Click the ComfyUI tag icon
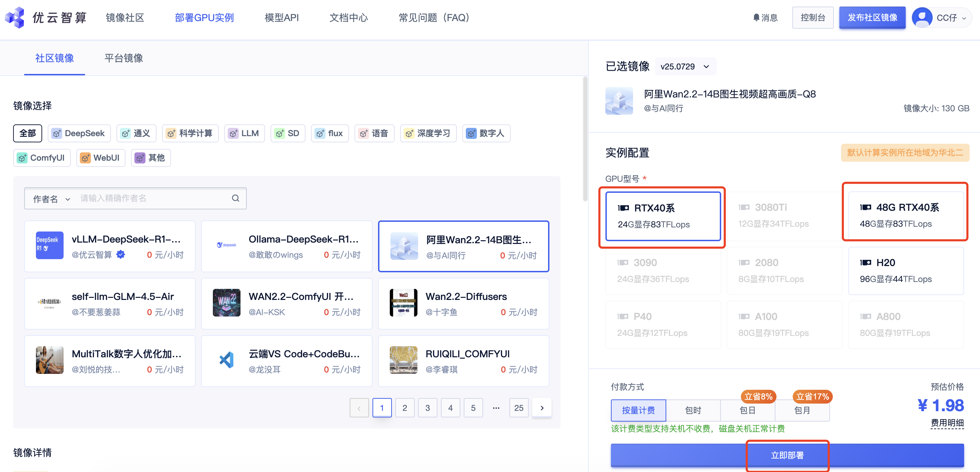The image size is (980, 472). (22, 158)
